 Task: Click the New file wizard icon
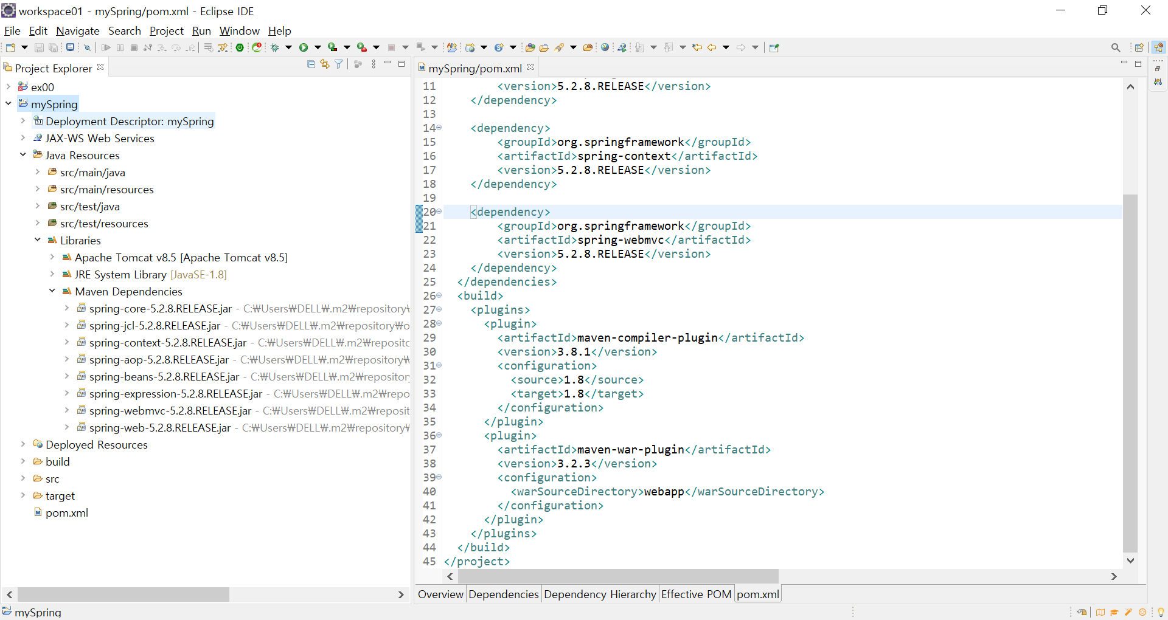(x=10, y=47)
